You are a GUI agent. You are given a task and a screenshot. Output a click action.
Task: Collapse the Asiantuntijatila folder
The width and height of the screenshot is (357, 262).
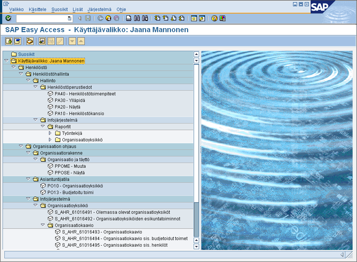(x=28, y=179)
